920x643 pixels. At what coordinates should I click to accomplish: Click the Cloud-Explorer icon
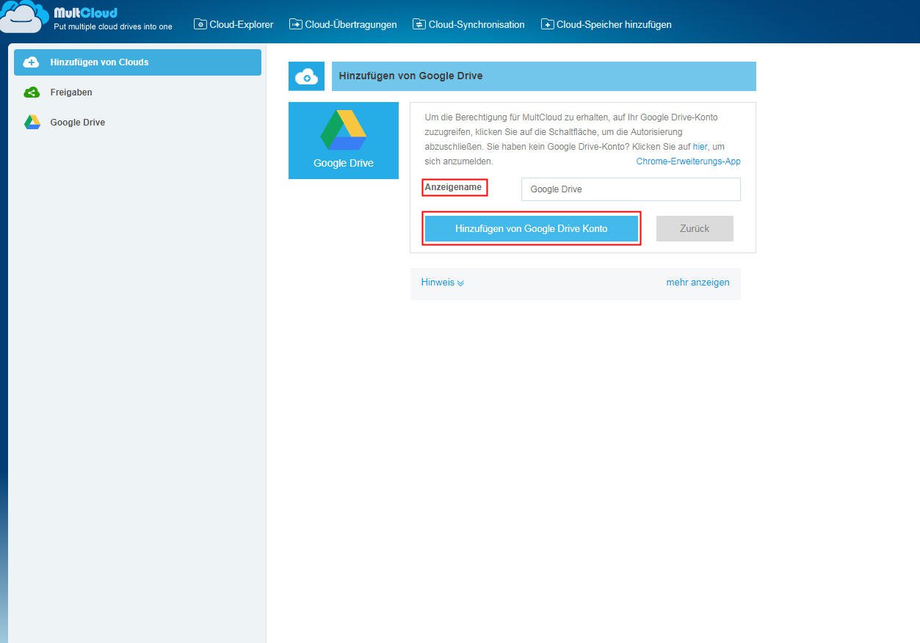pyautogui.click(x=200, y=24)
